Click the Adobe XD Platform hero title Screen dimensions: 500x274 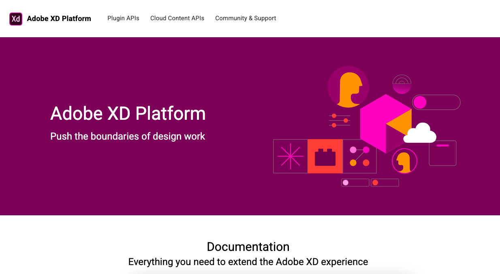pos(128,114)
